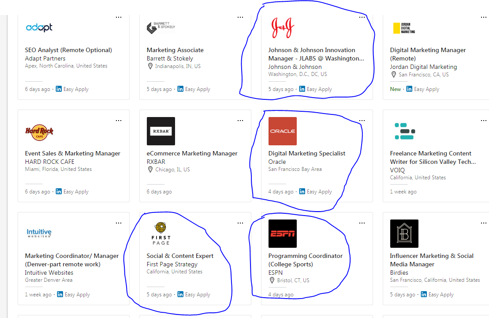Click the Oracle logo icon
Viewport: 489px width, 318px height.
pos(282,131)
